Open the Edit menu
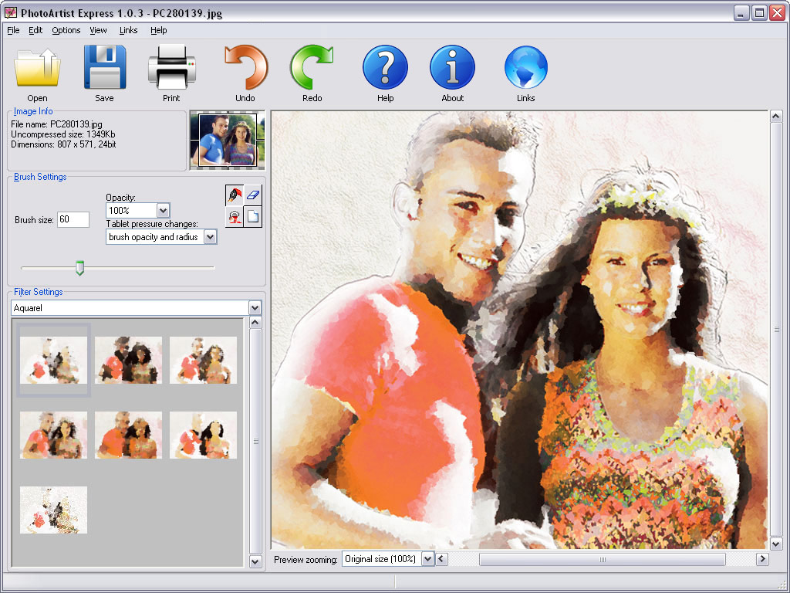The width and height of the screenshot is (790, 593). pos(35,30)
